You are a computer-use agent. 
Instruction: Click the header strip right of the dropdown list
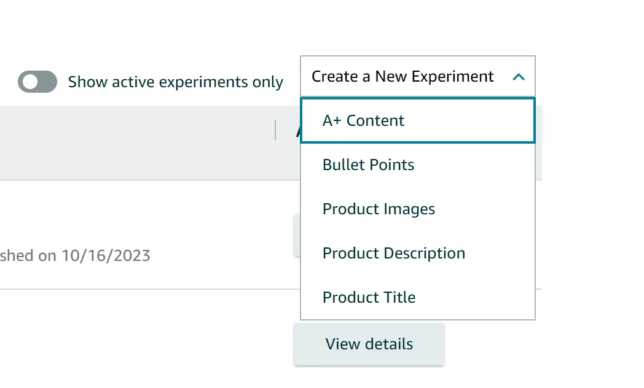click(x=538, y=142)
